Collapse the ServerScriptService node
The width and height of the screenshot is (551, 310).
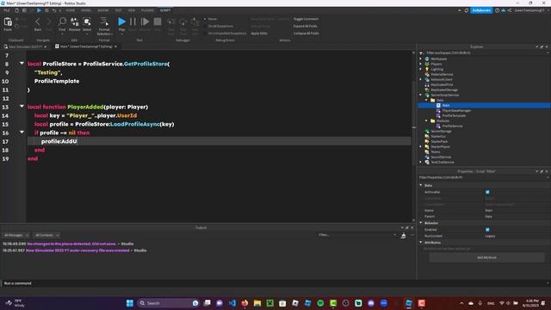point(421,95)
